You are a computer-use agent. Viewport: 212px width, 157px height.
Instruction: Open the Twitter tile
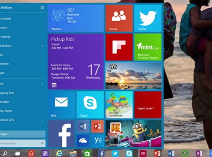point(148,18)
